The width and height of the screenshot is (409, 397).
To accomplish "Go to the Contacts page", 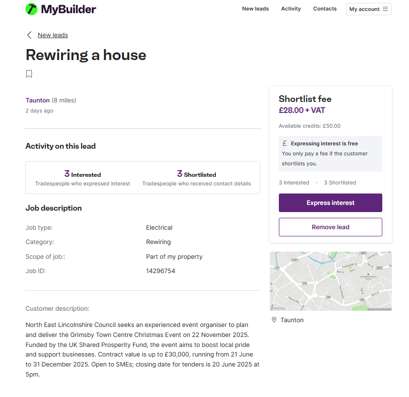I will 325,9.
